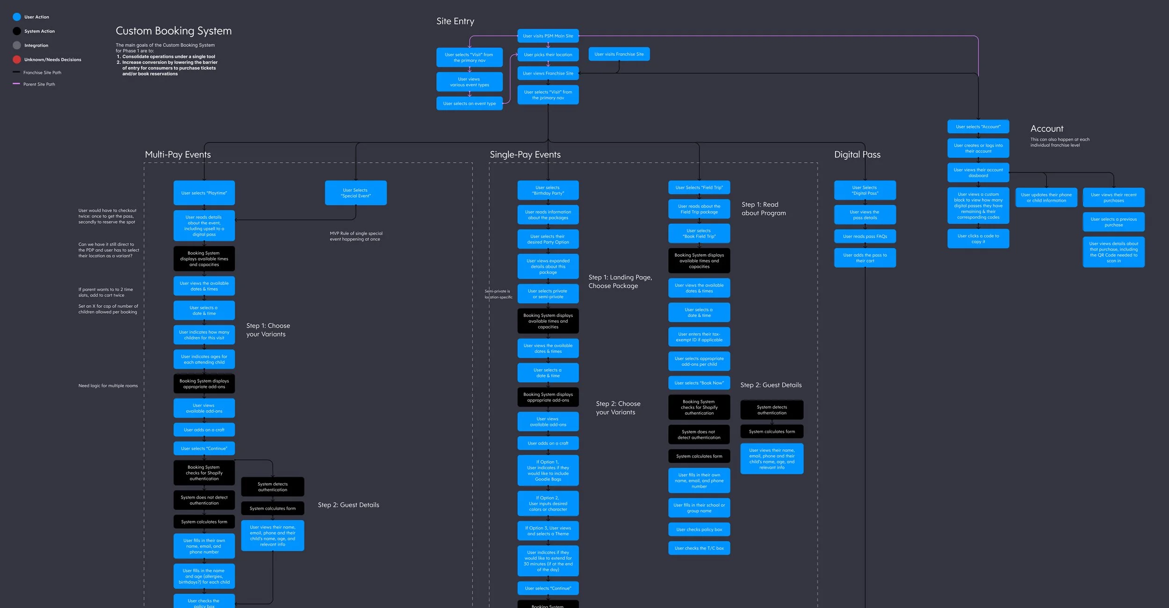Click the gray Integration legend circle
Image resolution: width=1169 pixels, height=608 pixels.
click(17, 45)
